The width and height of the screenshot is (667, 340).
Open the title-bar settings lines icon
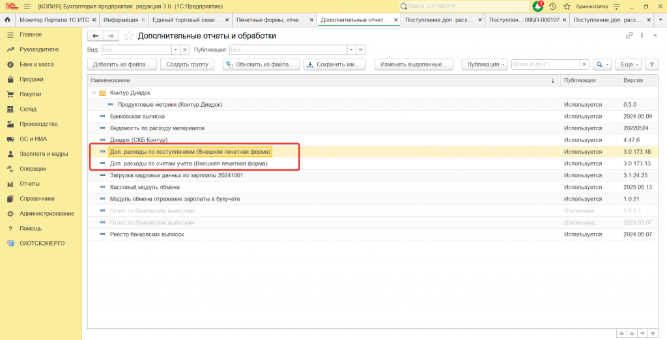pyautogui.click(x=617, y=7)
